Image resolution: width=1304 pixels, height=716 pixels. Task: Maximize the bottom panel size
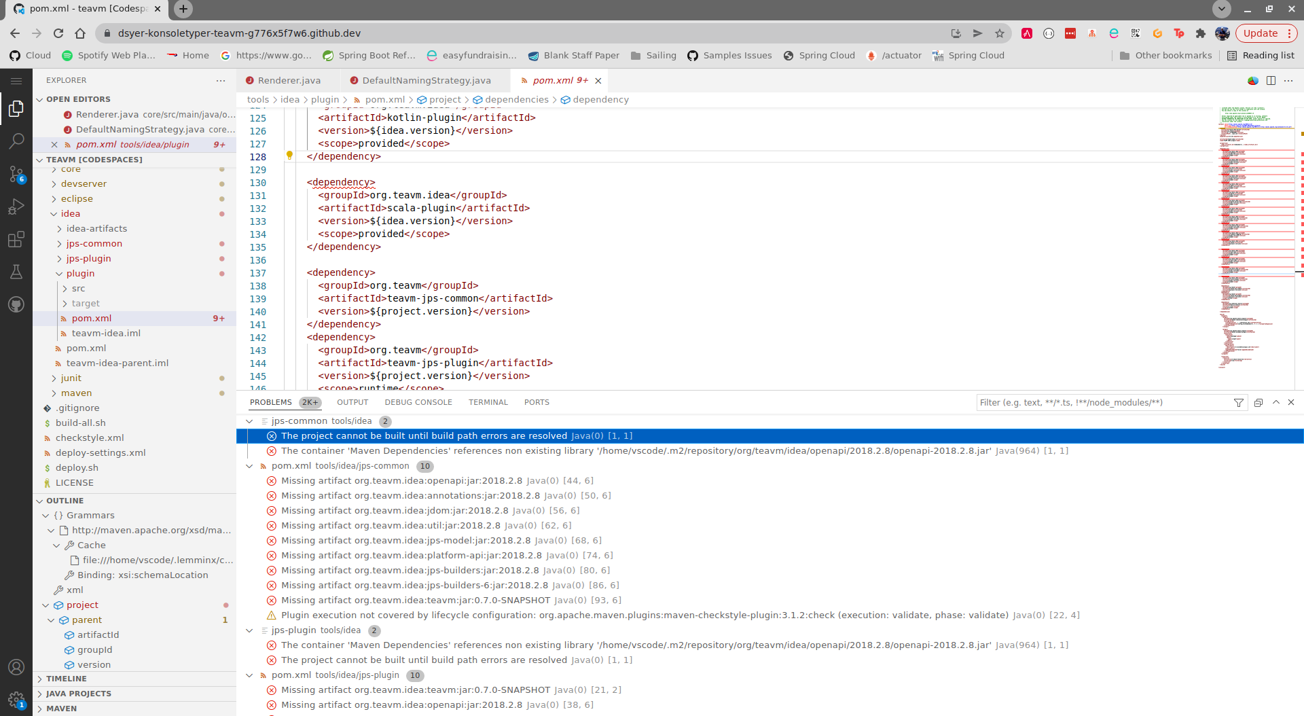point(1276,402)
